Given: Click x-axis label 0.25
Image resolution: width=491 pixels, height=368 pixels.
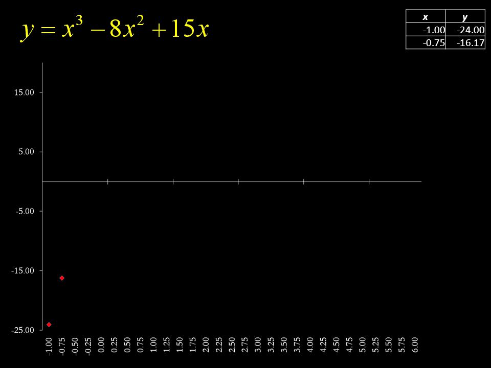Looking at the screenshot, I should click(114, 344).
